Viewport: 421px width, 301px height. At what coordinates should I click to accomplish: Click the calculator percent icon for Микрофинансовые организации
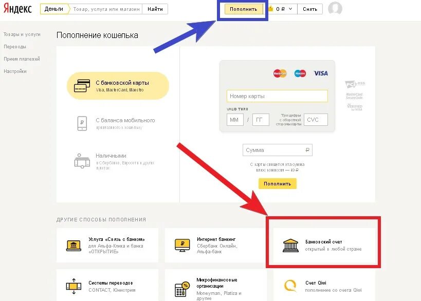coord(182,289)
